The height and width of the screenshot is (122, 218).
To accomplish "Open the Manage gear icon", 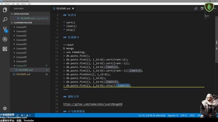I will [x=5, y=108].
